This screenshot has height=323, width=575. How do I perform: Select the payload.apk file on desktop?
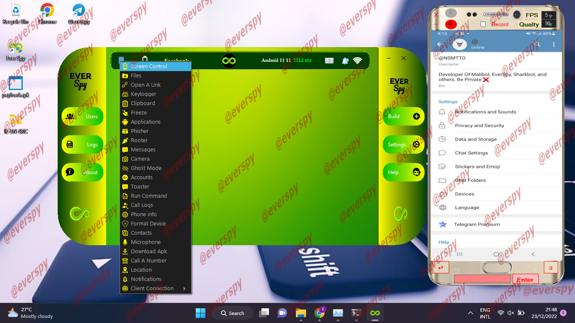[16, 87]
